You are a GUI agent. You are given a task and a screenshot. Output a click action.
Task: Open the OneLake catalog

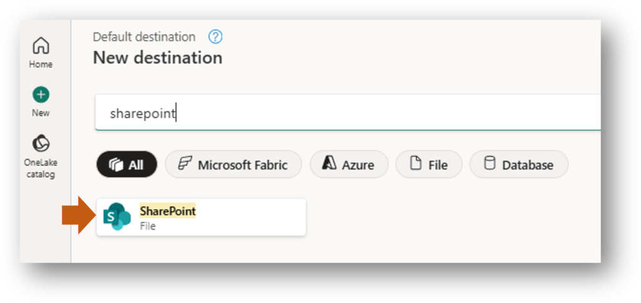[41, 158]
